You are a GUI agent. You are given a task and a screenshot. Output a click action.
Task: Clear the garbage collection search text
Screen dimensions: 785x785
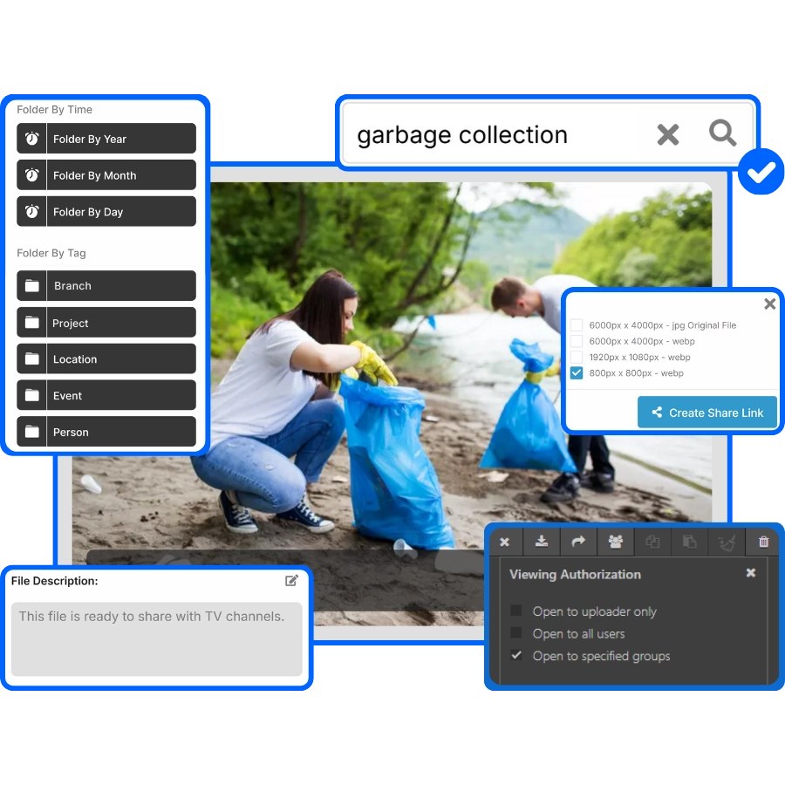[x=667, y=134]
